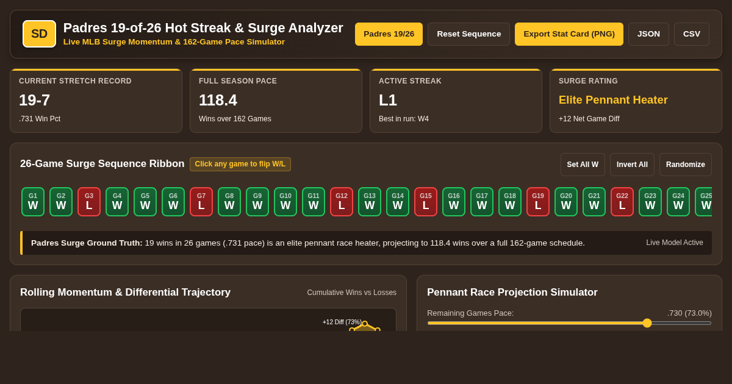Toggle game G15 loss tile

pyautogui.click(x=426, y=202)
